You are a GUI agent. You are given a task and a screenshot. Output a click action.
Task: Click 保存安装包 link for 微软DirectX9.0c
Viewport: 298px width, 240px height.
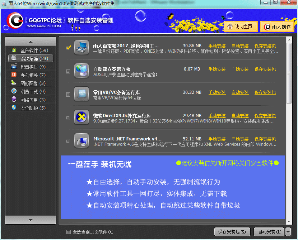point(265,116)
